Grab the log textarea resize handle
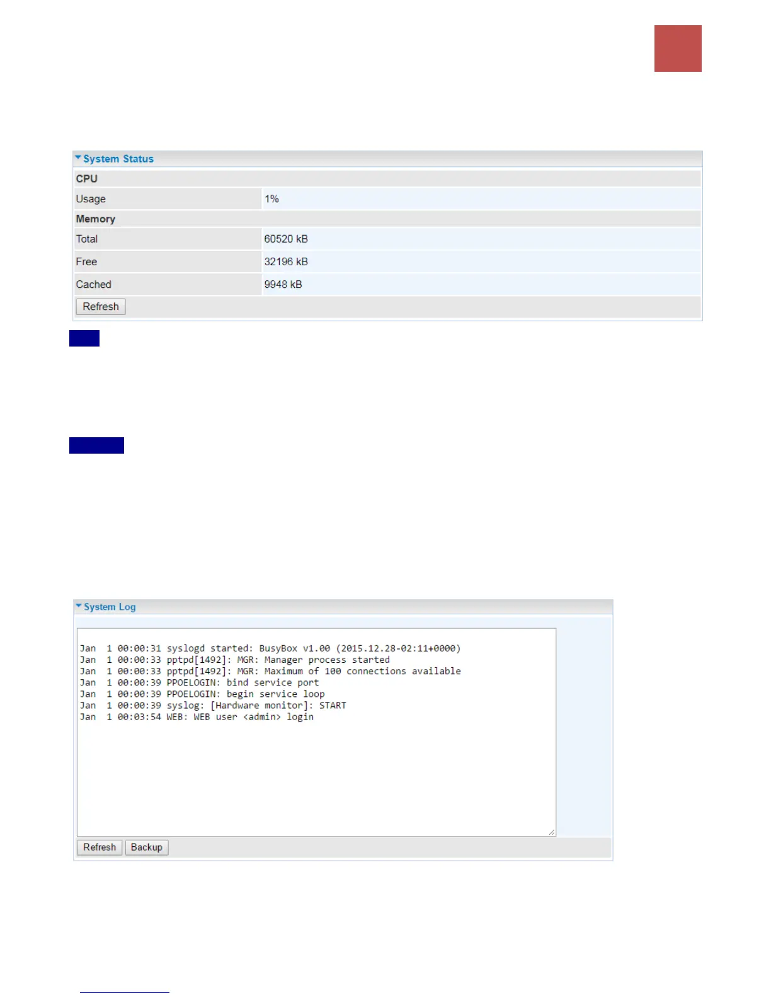 [552, 832]
